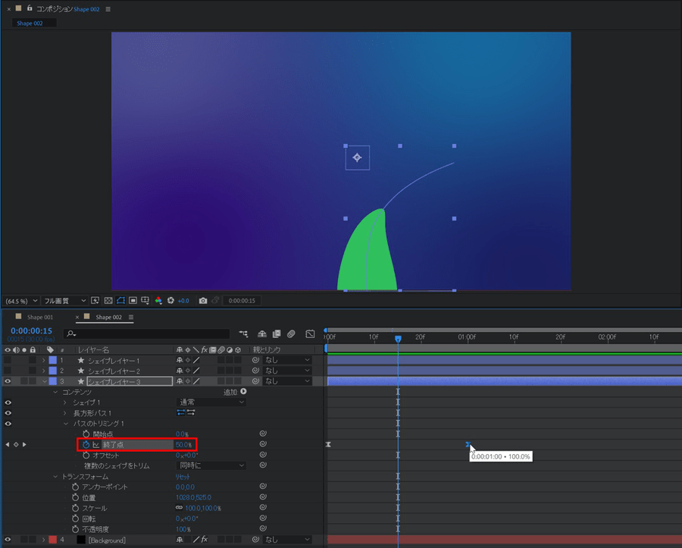
Task: Expand シェイプレイヤー 2 properties
Action: pyautogui.click(x=43, y=371)
